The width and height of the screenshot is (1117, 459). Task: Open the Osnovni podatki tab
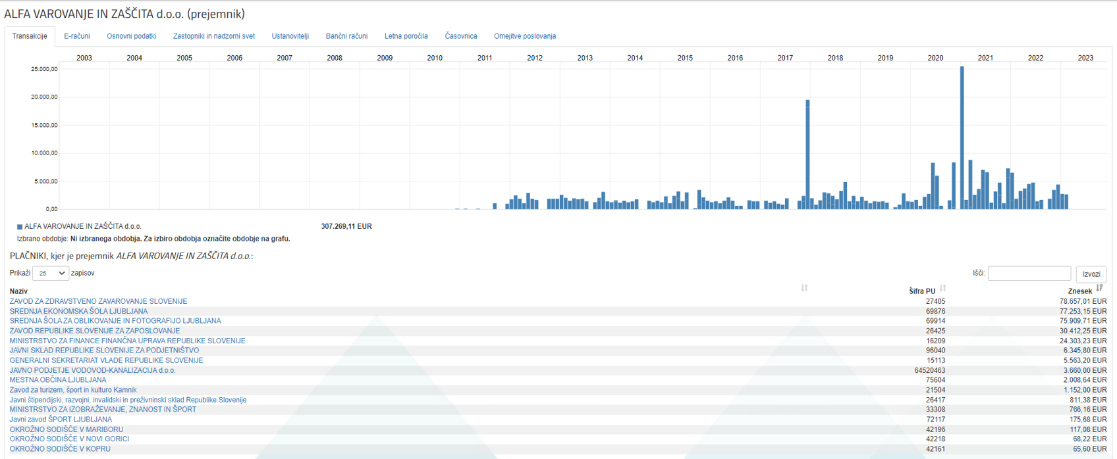[x=131, y=36]
